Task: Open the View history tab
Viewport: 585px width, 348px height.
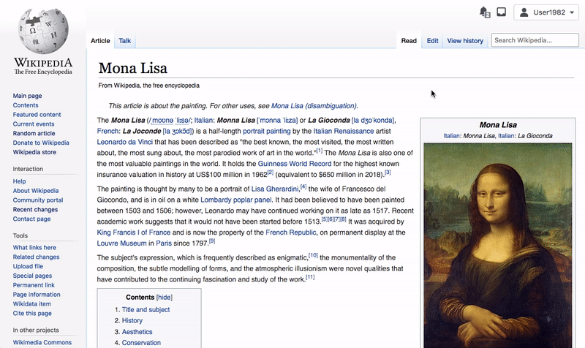Action: [465, 41]
